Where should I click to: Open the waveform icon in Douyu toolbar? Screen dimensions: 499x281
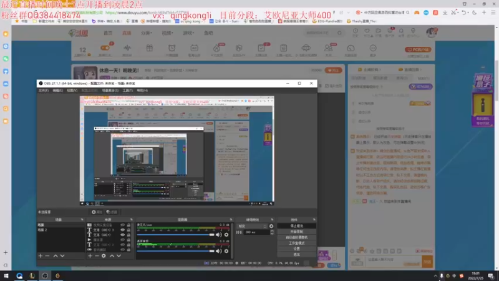pyautogui.click(x=127, y=48)
